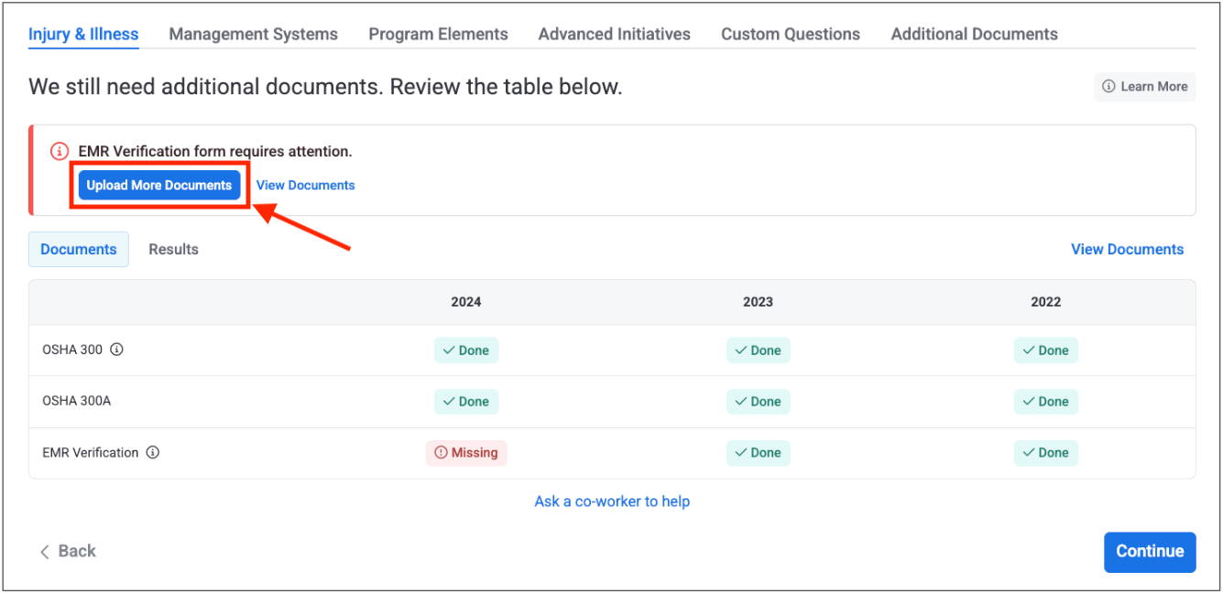Click the red alert icon in warning banner
Image resolution: width=1223 pixels, height=593 pixels.
[60, 151]
